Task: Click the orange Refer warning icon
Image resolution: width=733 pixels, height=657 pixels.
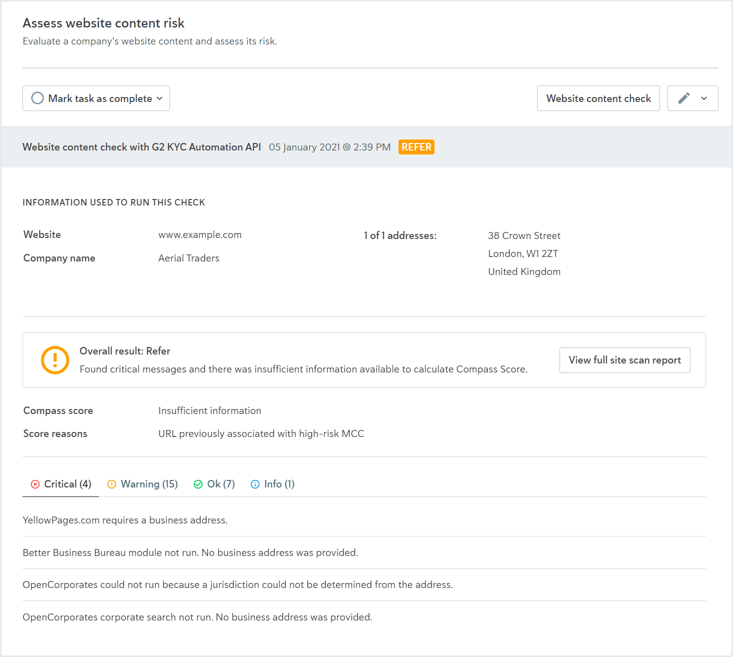Action: click(x=55, y=360)
